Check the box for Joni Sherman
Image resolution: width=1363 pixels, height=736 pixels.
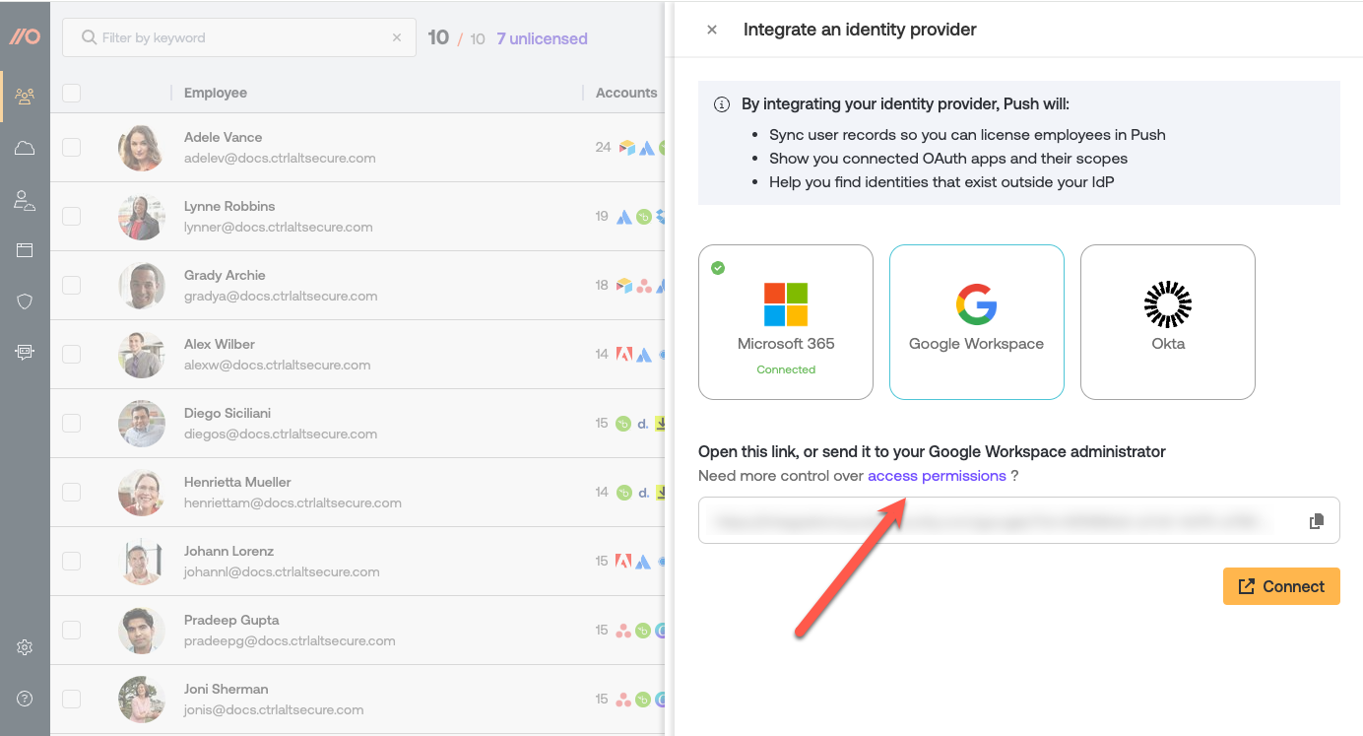click(x=71, y=700)
